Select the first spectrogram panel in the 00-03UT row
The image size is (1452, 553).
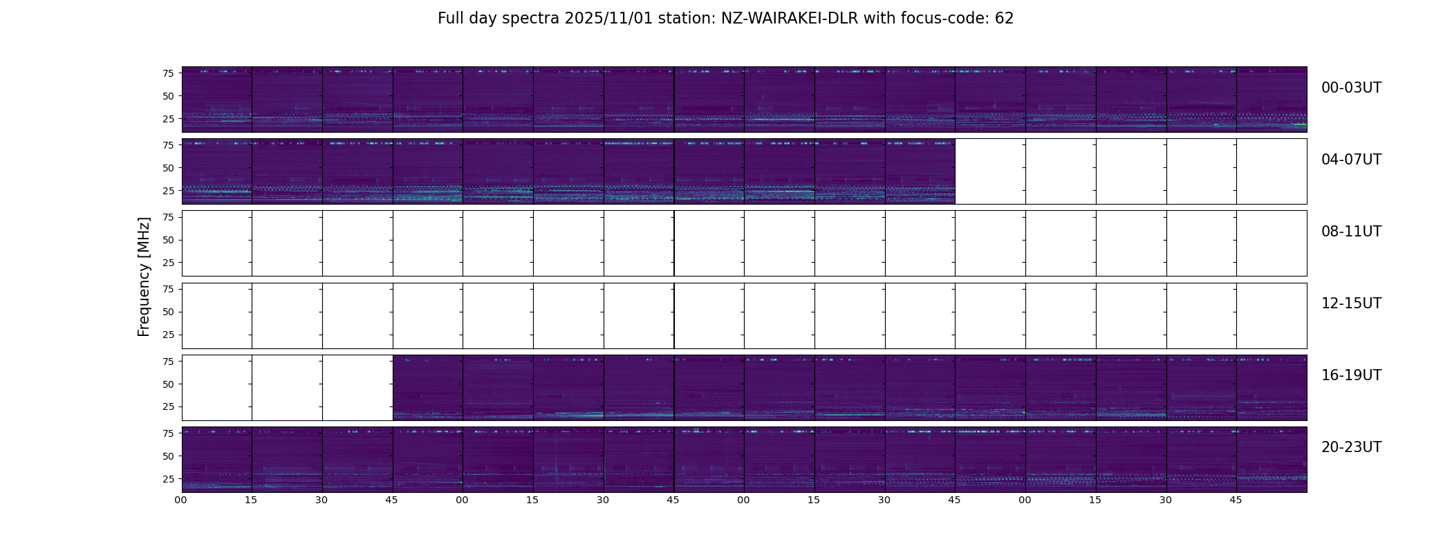217,100
